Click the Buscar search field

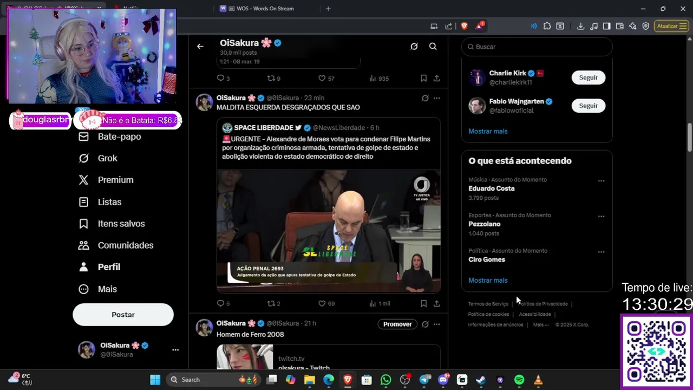(537, 47)
